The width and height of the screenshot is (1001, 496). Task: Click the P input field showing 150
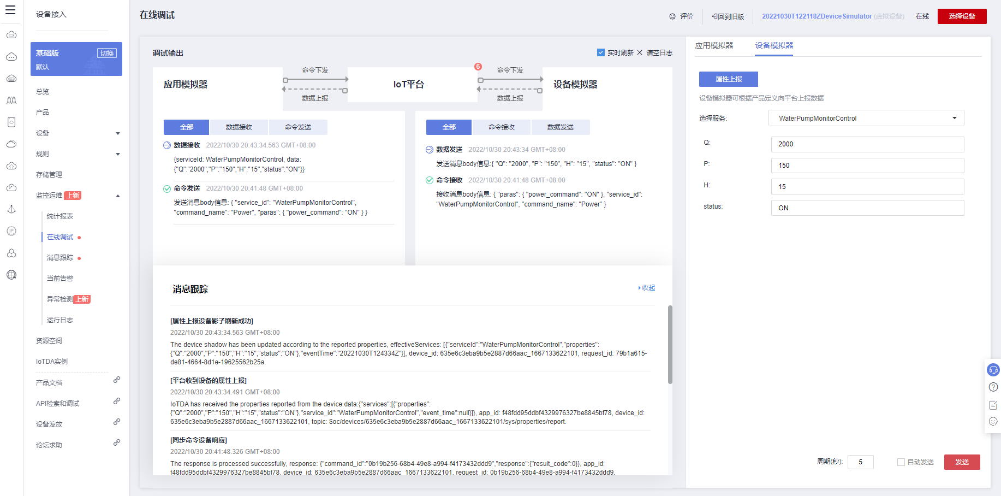(x=868, y=166)
